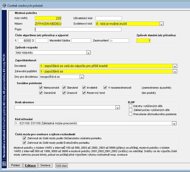Click vertical sidebar text 'Personální a mzdové informační systémy'
The image size is (190, 172).
coord(4,132)
